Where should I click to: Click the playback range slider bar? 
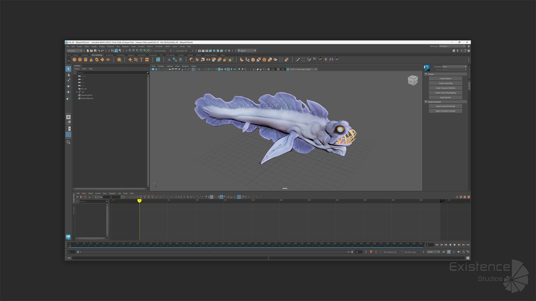pyautogui.click(x=215, y=252)
